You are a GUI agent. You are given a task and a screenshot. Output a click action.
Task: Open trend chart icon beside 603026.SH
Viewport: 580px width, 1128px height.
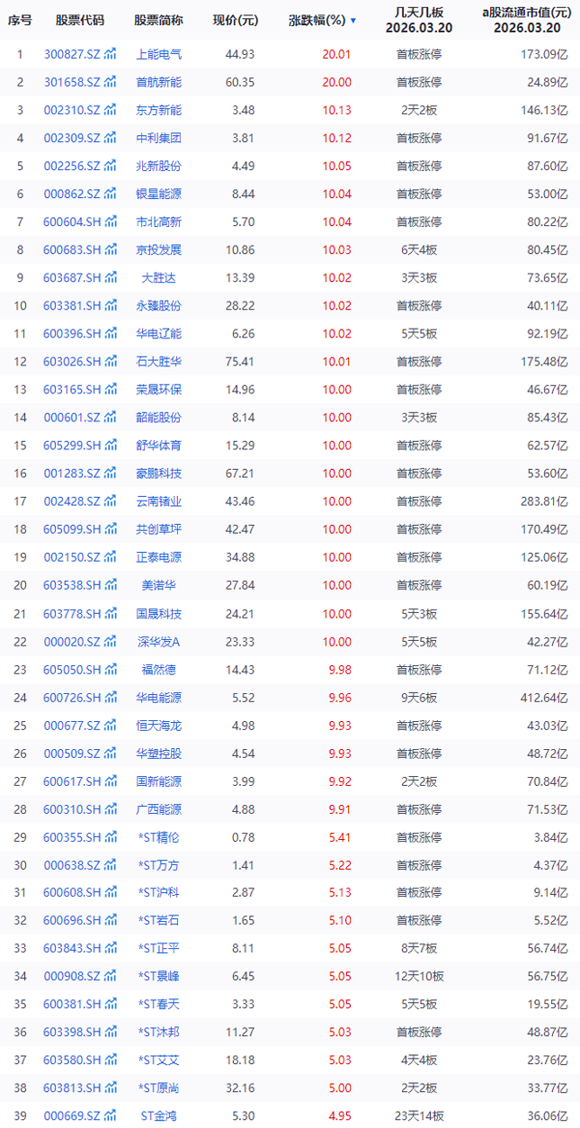coord(111,361)
